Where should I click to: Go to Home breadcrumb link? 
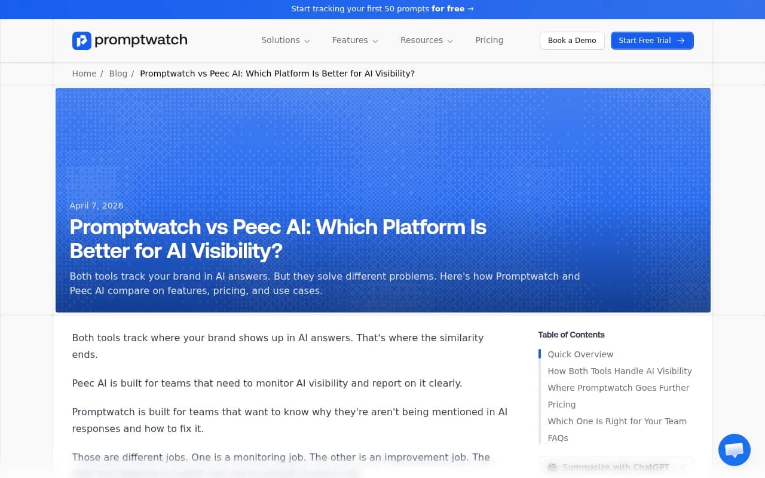84,73
